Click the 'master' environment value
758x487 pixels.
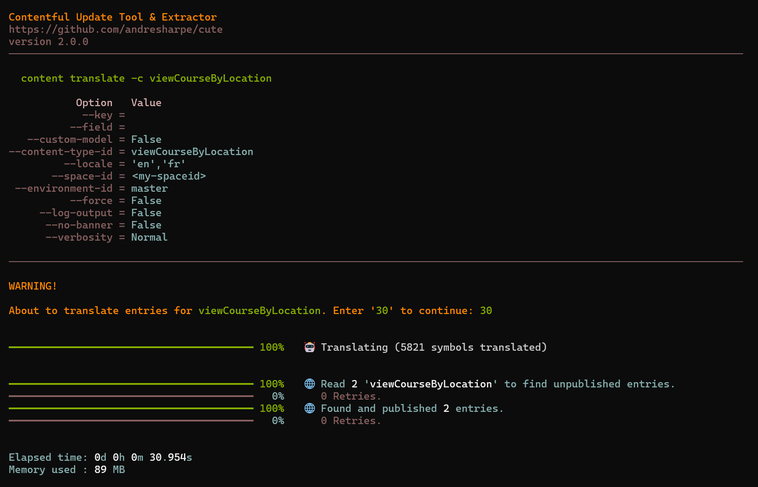pyautogui.click(x=150, y=188)
